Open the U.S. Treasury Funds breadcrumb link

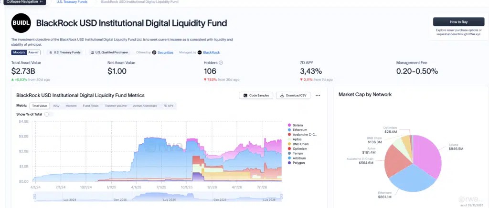(72, 2)
